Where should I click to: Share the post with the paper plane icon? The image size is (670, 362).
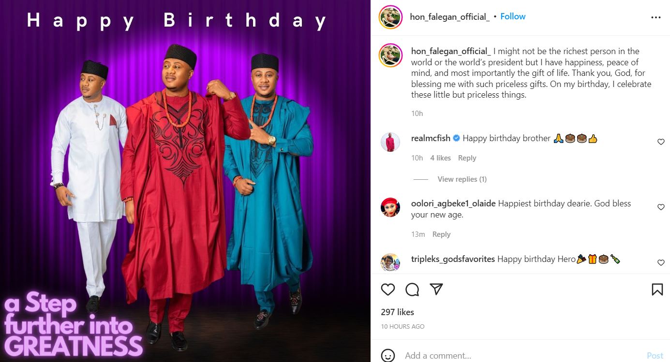point(436,289)
